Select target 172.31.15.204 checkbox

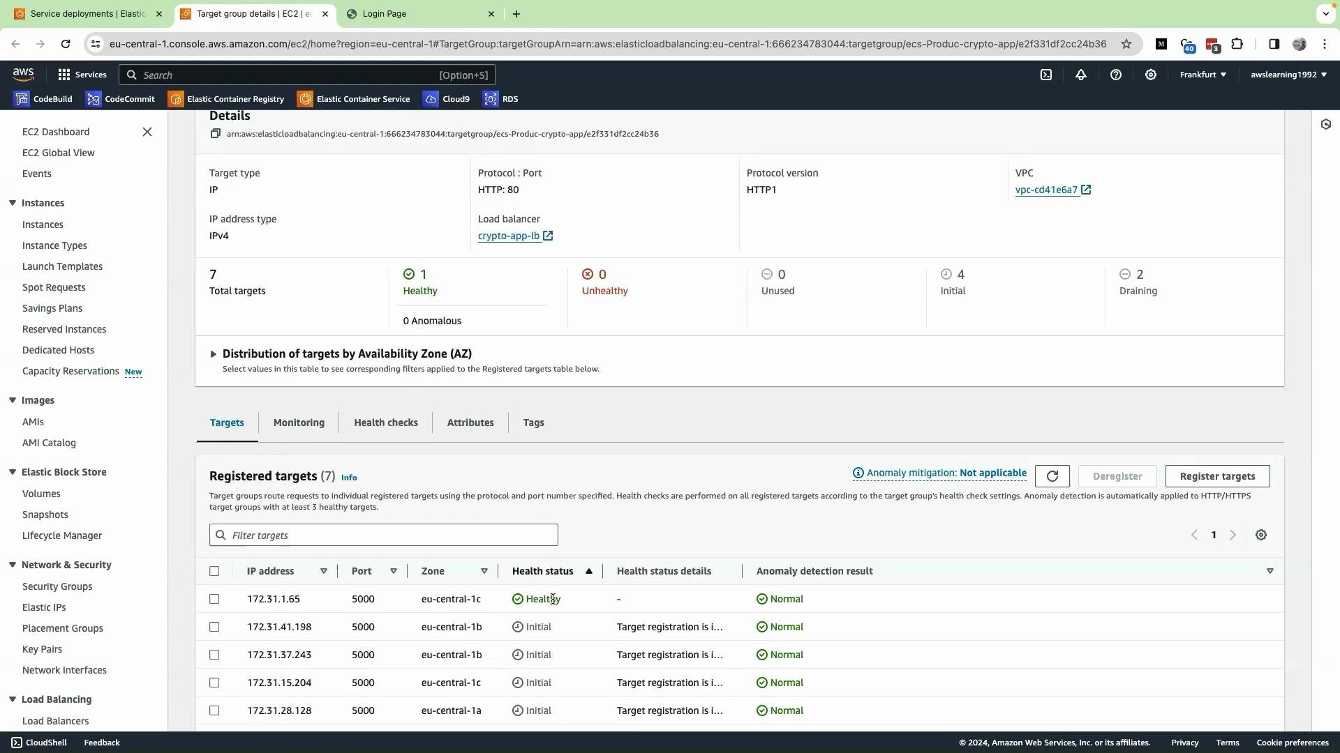point(214,683)
